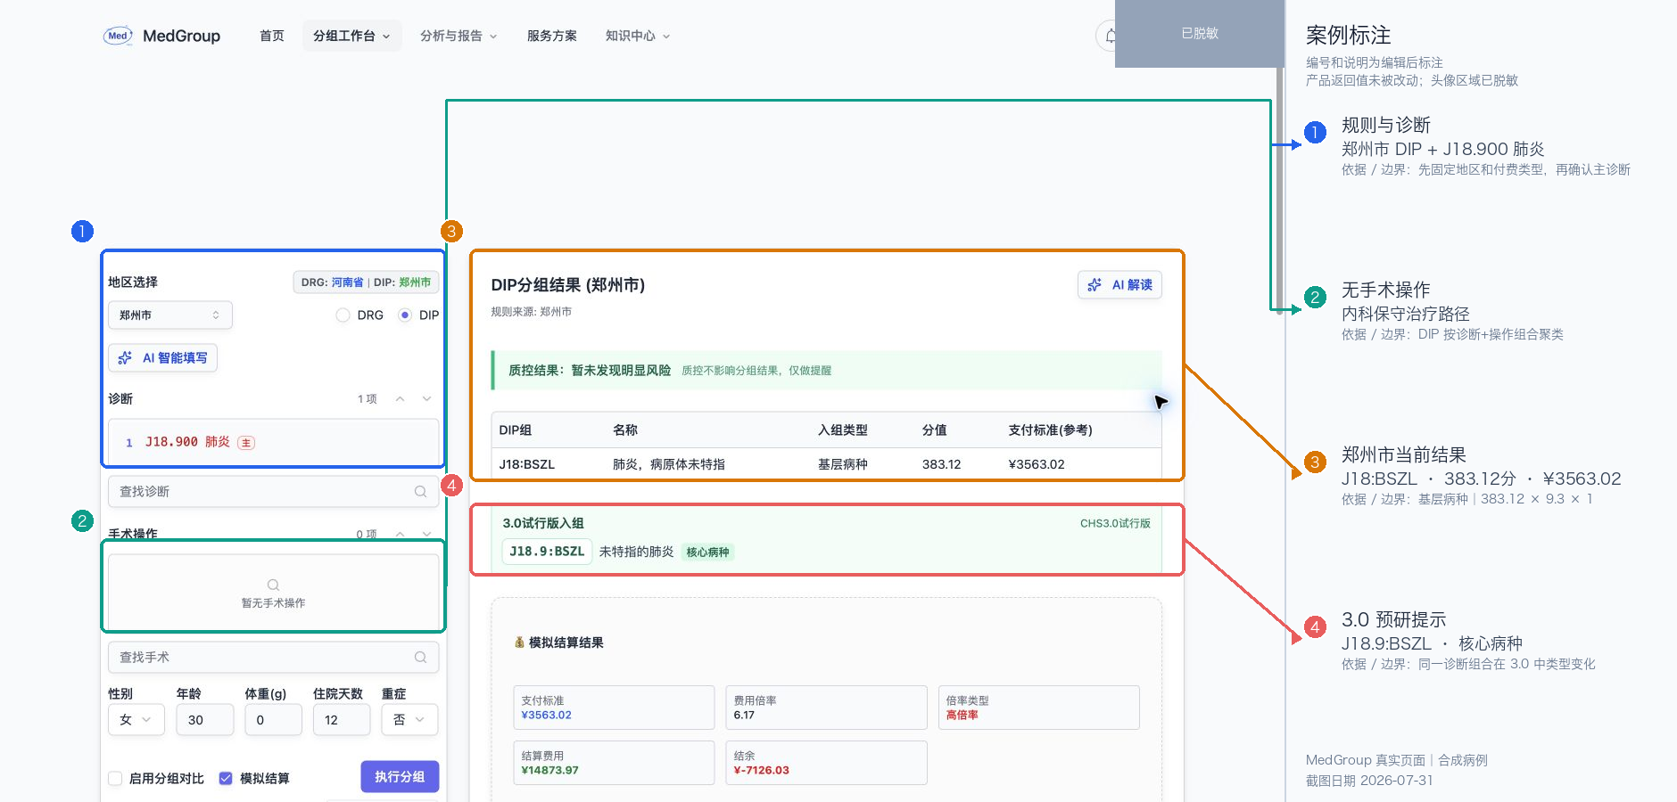Expand the 诊断 list with down chevron
Image resolution: width=1677 pixels, height=802 pixels.
[x=427, y=399]
